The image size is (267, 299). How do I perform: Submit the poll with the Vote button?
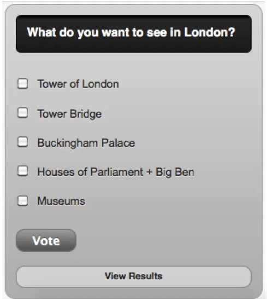click(46, 240)
